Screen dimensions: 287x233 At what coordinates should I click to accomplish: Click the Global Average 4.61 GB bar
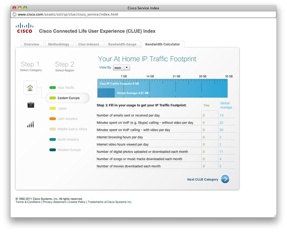tap(106, 93)
